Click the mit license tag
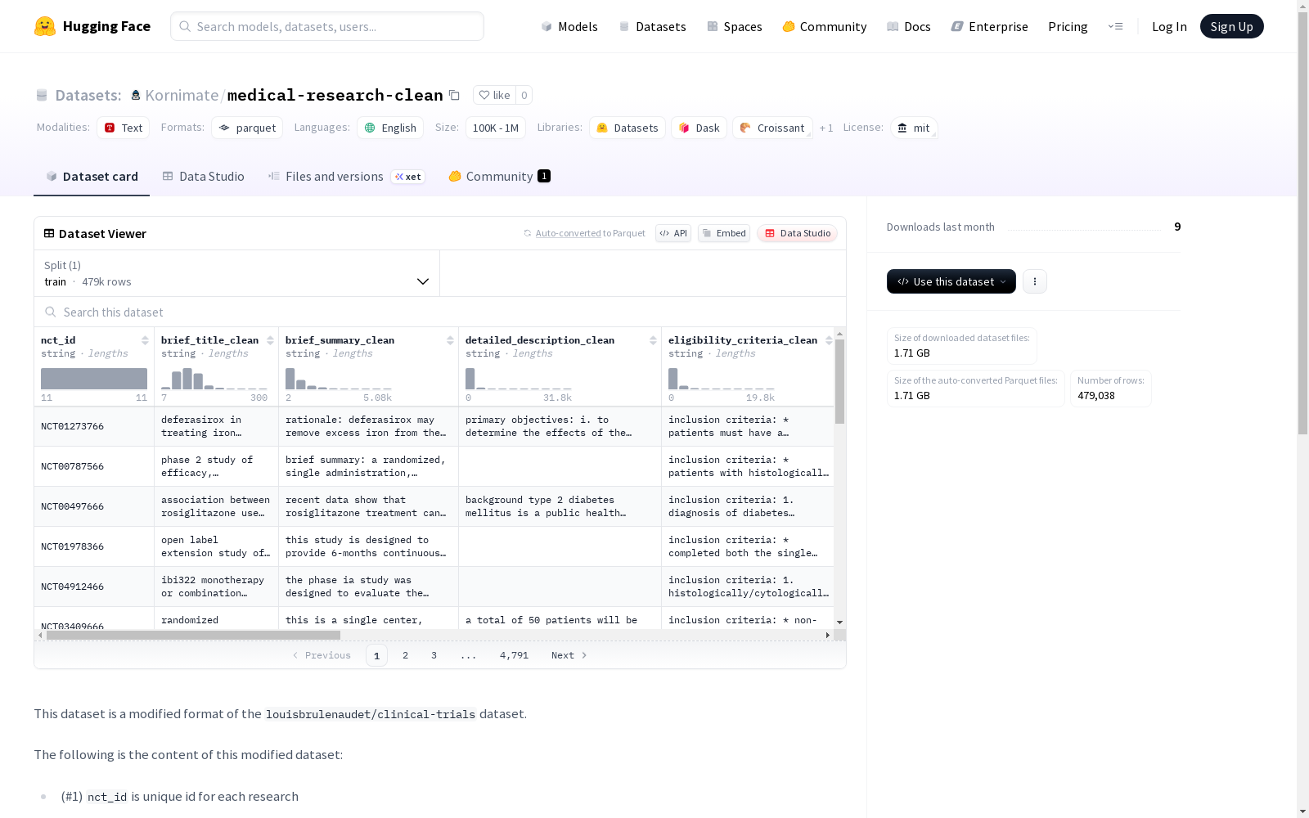 pos(914,128)
